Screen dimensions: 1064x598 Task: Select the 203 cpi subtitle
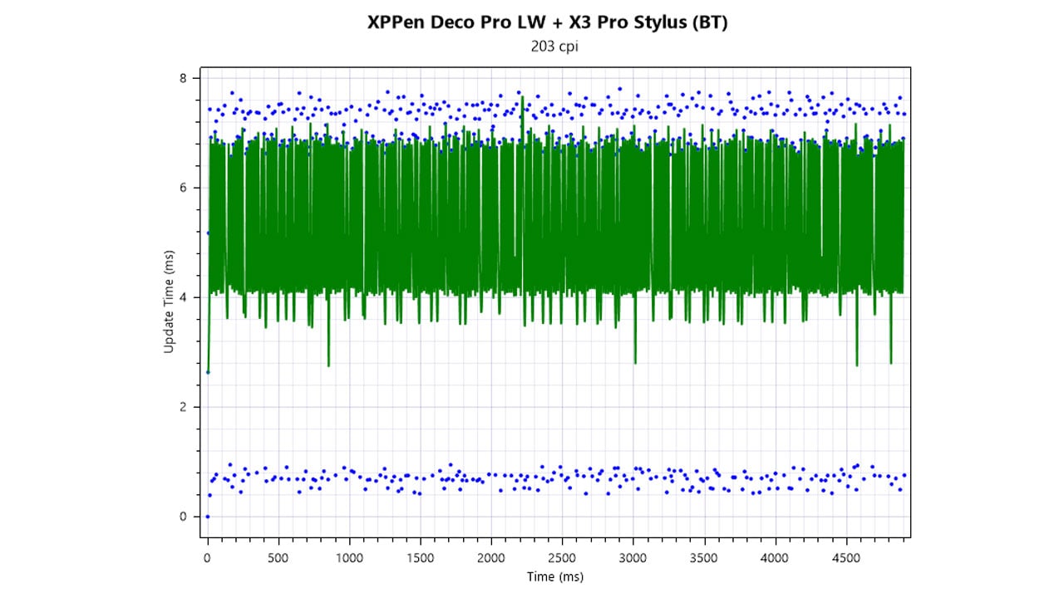(554, 47)
